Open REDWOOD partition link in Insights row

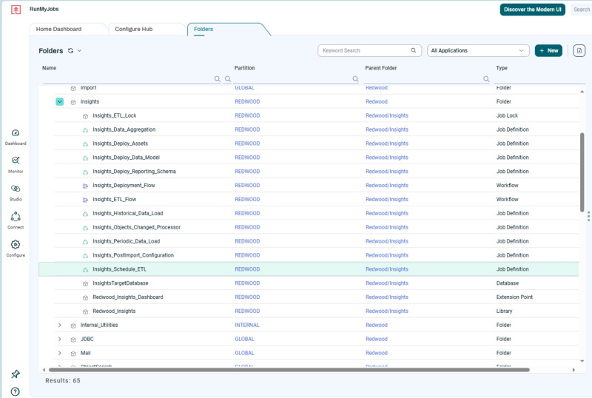(247, 101)
